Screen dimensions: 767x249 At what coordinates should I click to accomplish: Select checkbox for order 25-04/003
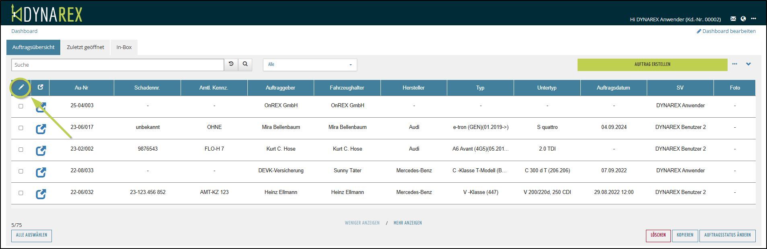pyautogui.click(x=21, y=106)
